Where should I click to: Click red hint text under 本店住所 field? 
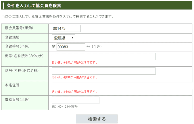[74, 92]
